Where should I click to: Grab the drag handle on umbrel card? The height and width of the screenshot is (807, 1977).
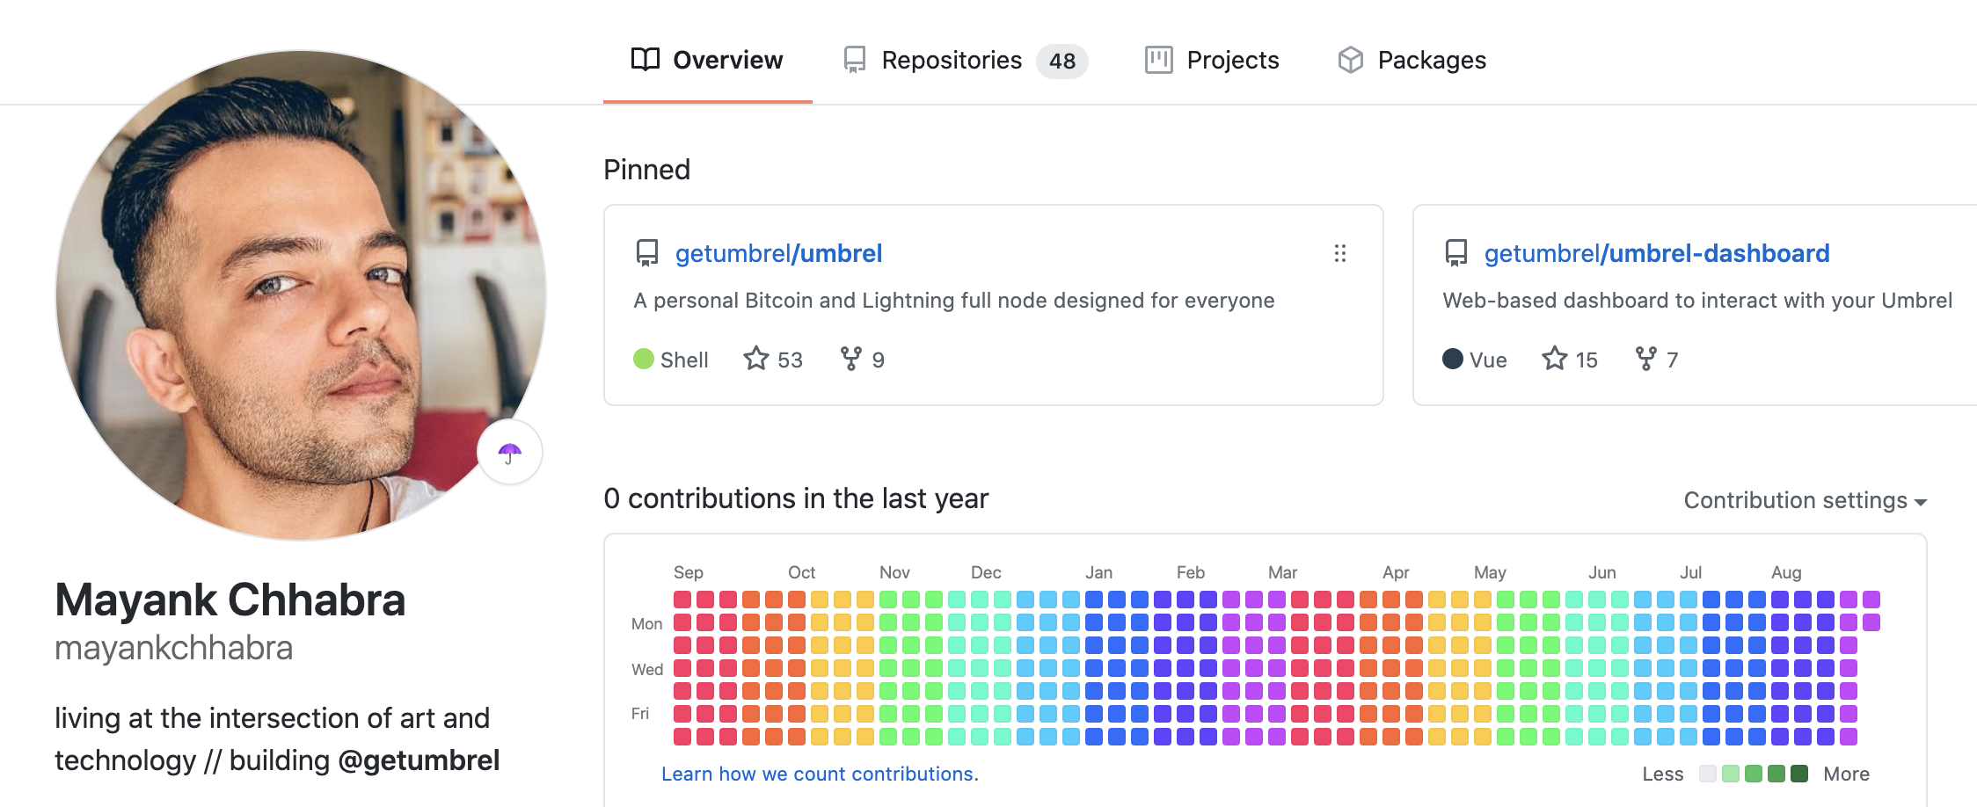click(1340, 253)
